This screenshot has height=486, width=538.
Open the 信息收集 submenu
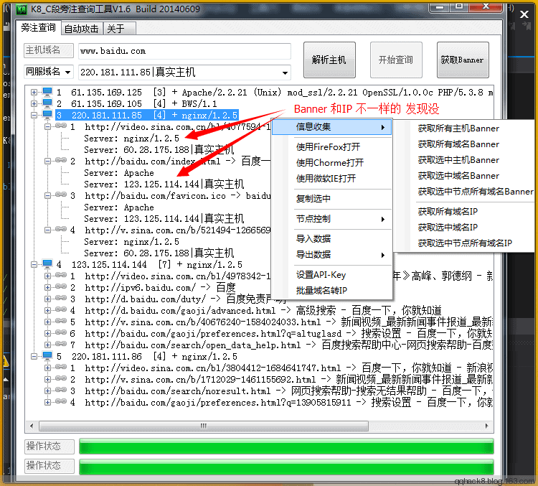332,127
